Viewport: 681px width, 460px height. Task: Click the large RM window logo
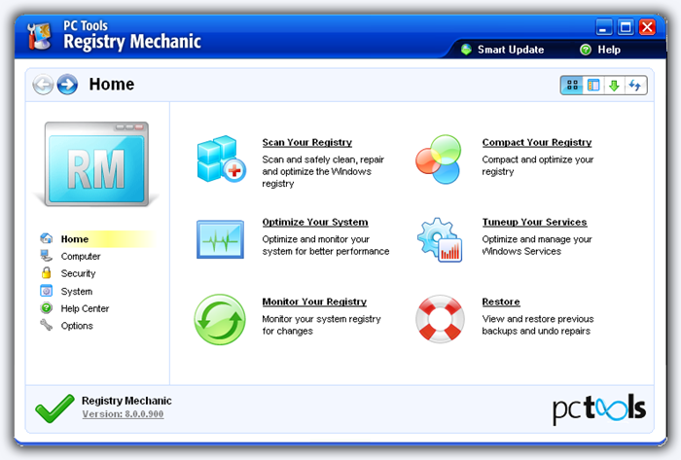tap(96, 164)
